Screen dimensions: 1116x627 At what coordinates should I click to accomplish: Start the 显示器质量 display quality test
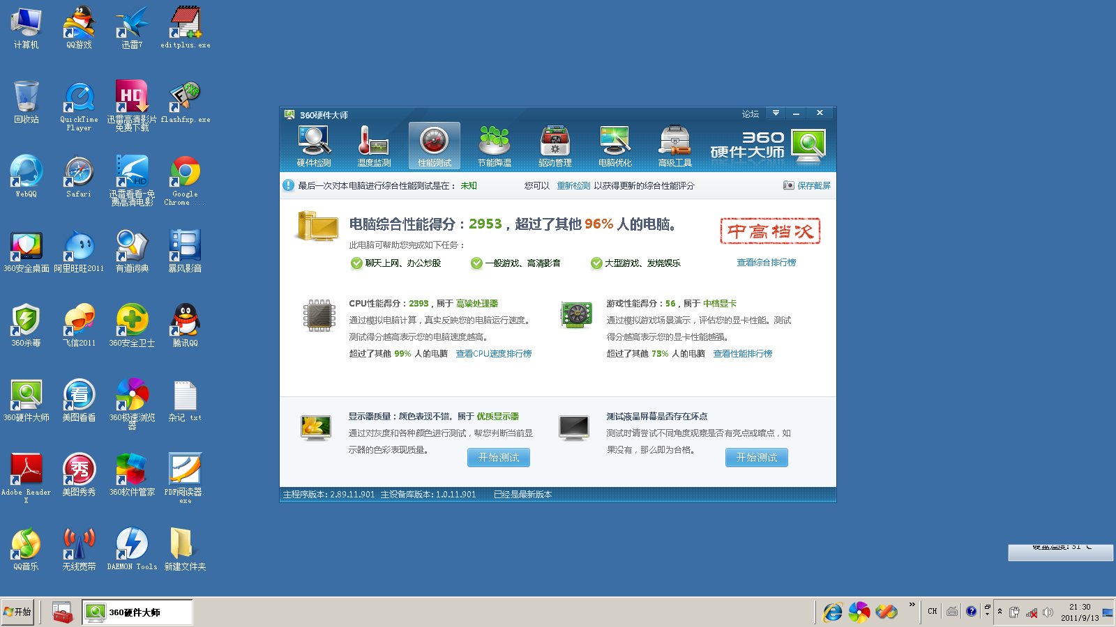tap(499, 458)
